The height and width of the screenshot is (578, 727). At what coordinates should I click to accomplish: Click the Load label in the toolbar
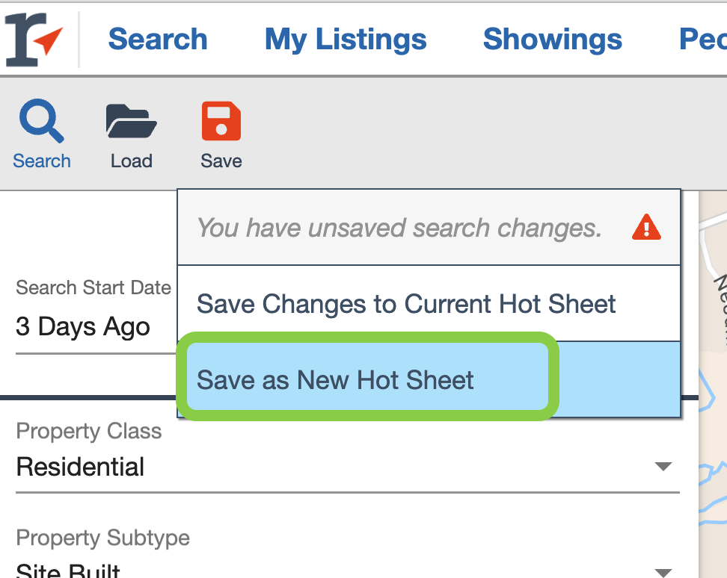tap(131, 161)
